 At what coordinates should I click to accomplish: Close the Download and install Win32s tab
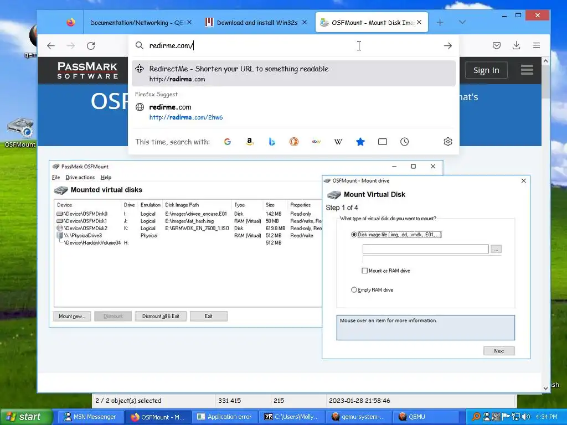point(305,22)
